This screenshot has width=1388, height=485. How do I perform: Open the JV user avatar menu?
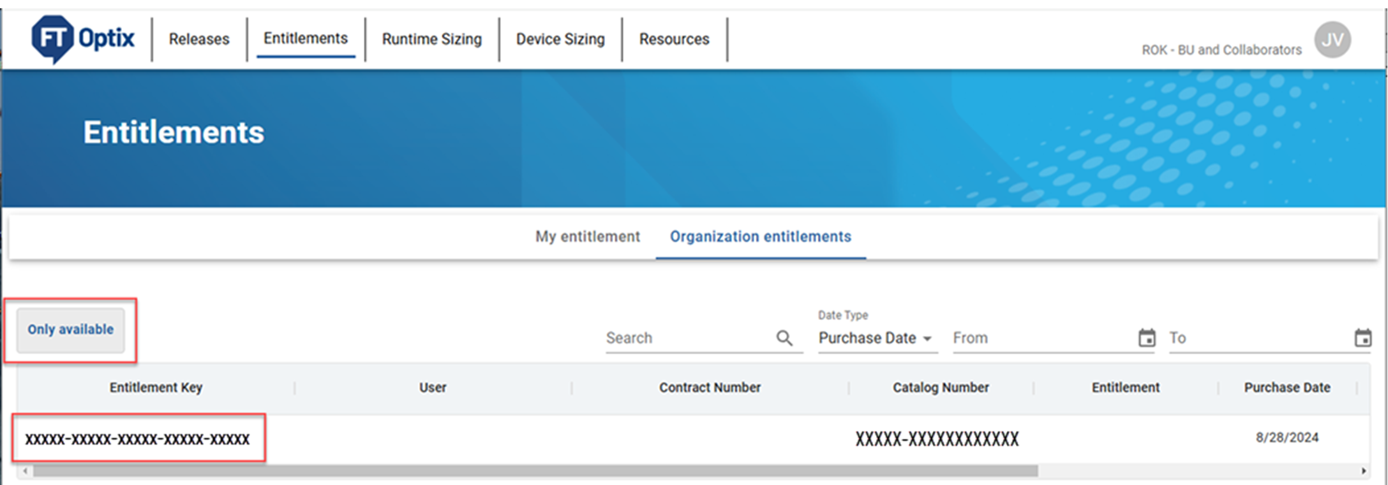[x=1332, y=40]
